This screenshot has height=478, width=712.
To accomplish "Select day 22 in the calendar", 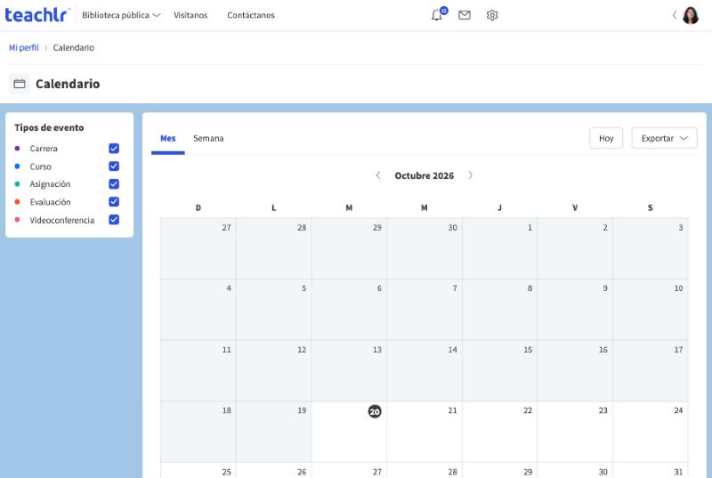I will pos(499,432).
